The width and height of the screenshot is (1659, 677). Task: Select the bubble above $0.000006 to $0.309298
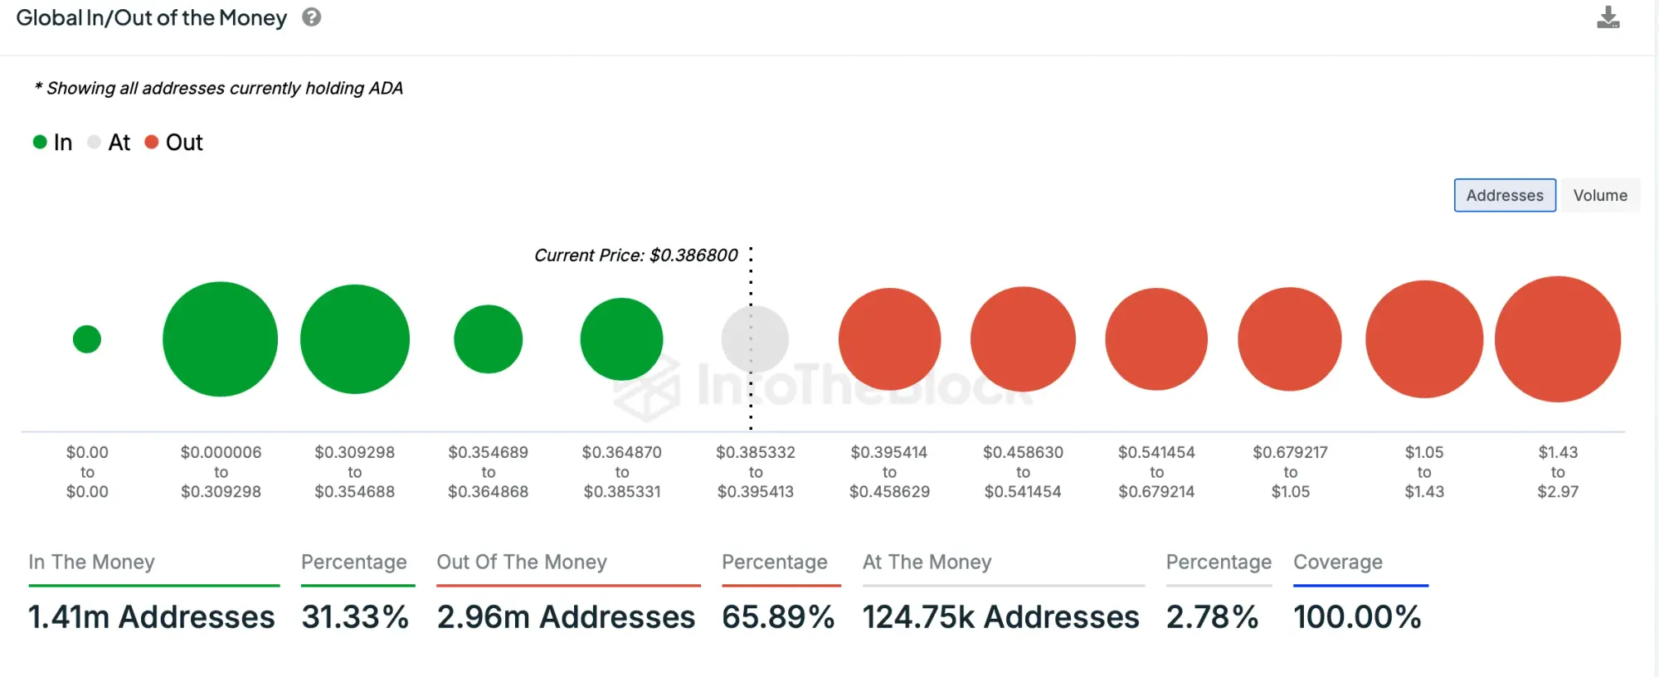tap(220, 339)
